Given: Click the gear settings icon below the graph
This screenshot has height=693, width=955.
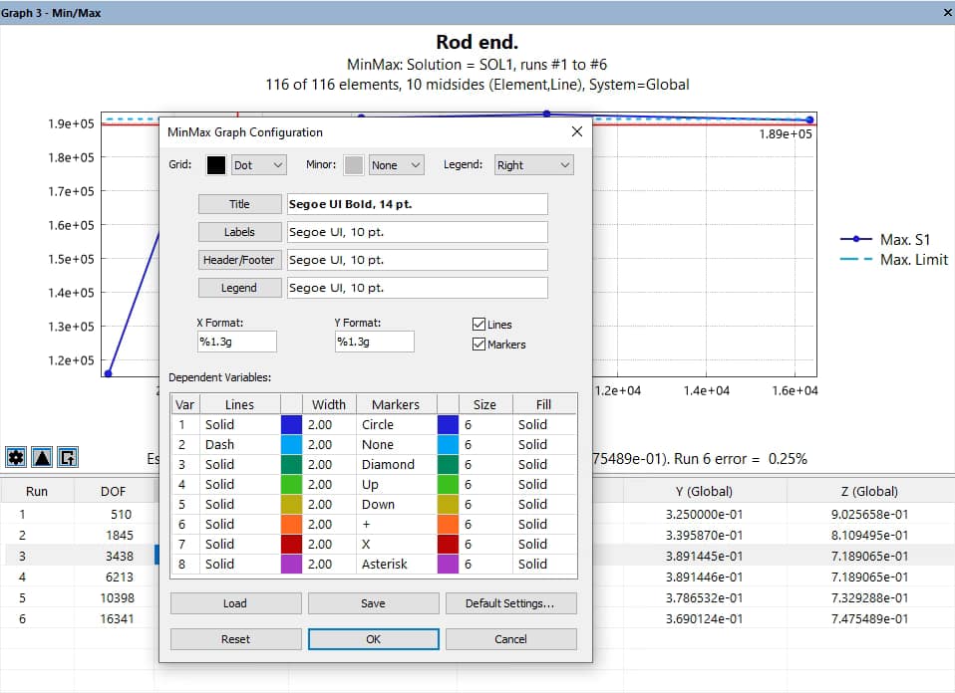Looking at the screenshot, I should (16, 457).
